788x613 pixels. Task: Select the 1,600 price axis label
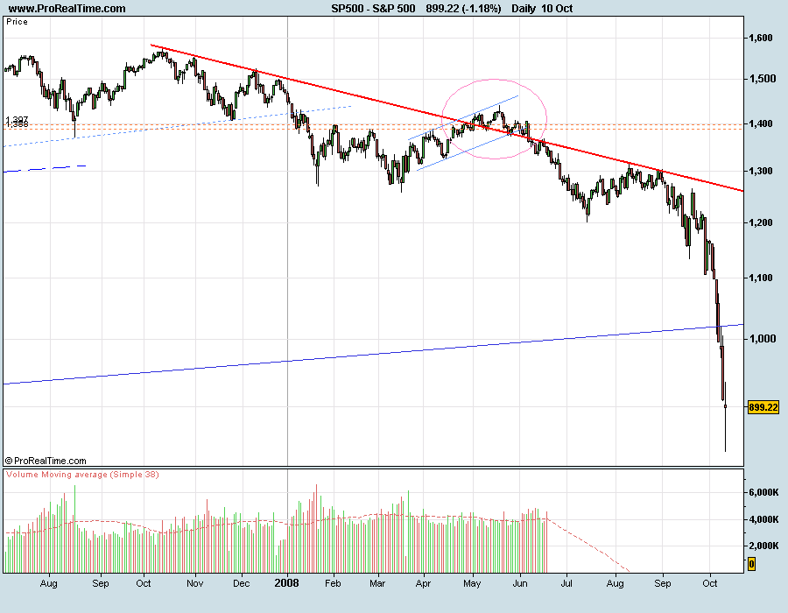[x=760, y=38]
